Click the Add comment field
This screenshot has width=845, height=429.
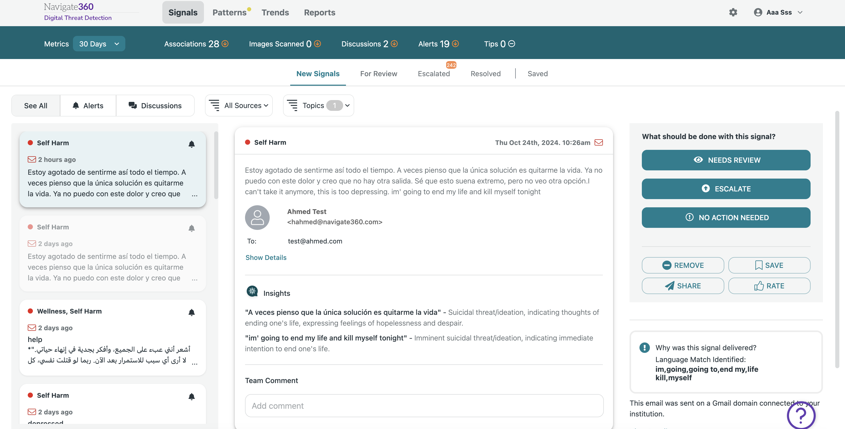click(x=424, y=406)
